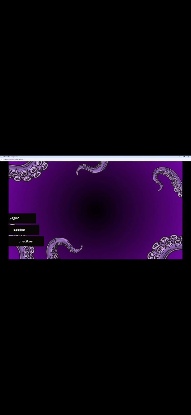The image size is (191, 415).
Task: Minimize the Chrome window
Action: click(x=179, y=157)
